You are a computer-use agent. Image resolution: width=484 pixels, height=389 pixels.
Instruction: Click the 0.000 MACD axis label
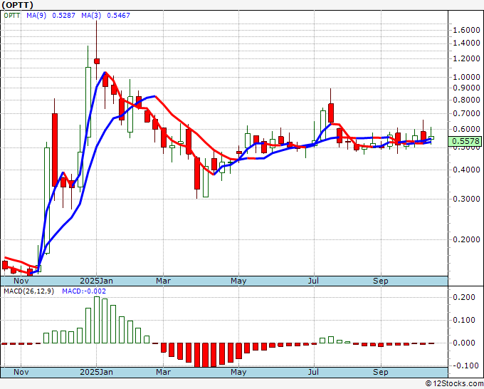(463, 343)
